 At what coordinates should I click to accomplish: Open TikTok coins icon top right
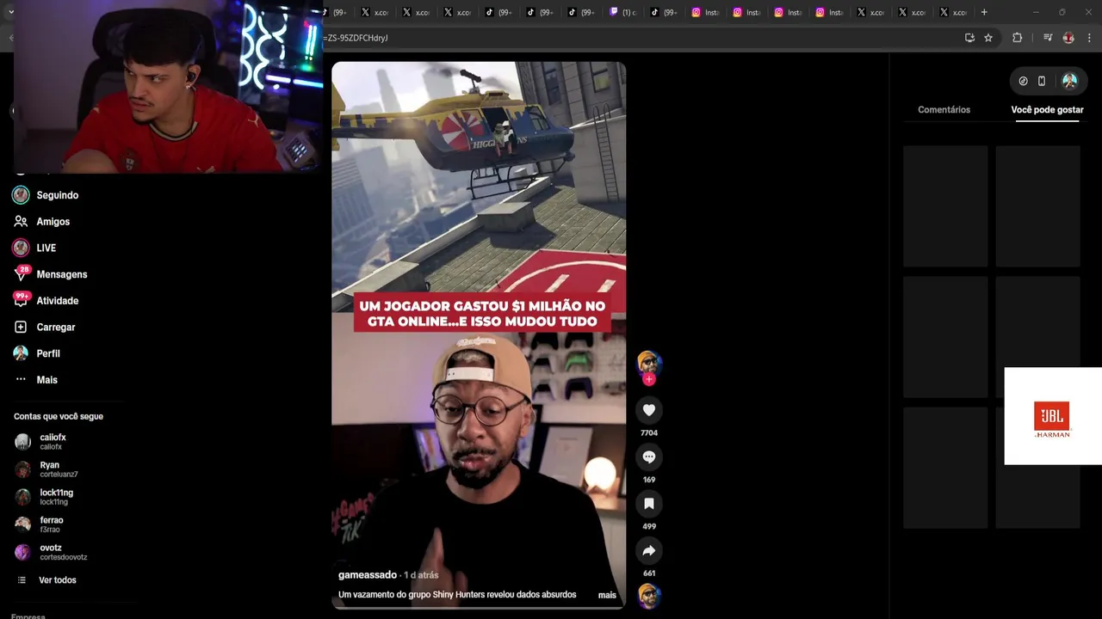coord(1023,81)
